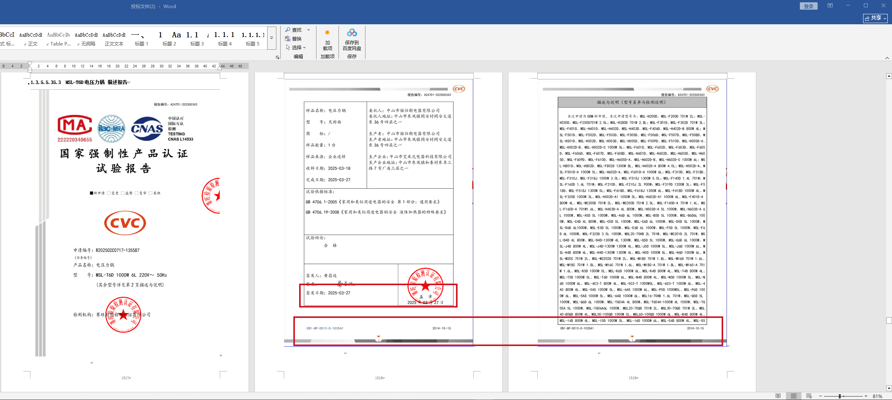The height and width of the screenshot is (400, 892).
Task: Click the Login (登录) button
Action: point(809,6)
